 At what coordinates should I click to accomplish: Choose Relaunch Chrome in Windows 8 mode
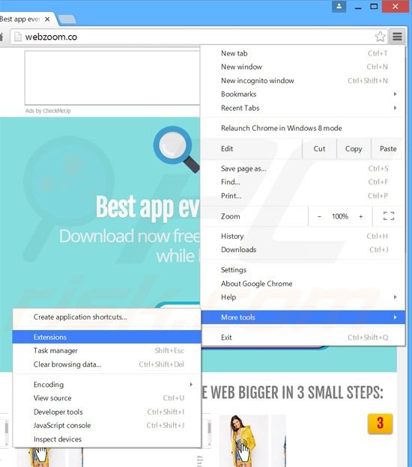(303, 128)
